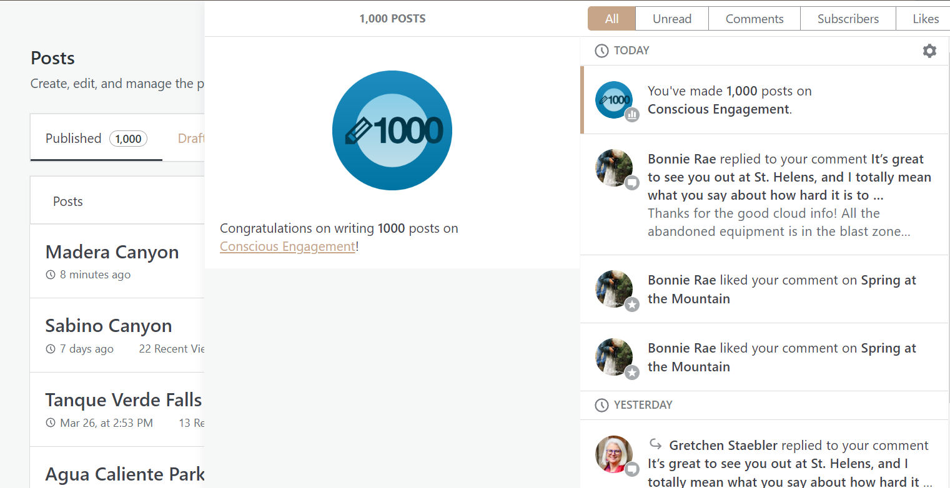Follow the Conscious Engagement link
The height and width of the screenshot is (488, 950).
[287, 246]
